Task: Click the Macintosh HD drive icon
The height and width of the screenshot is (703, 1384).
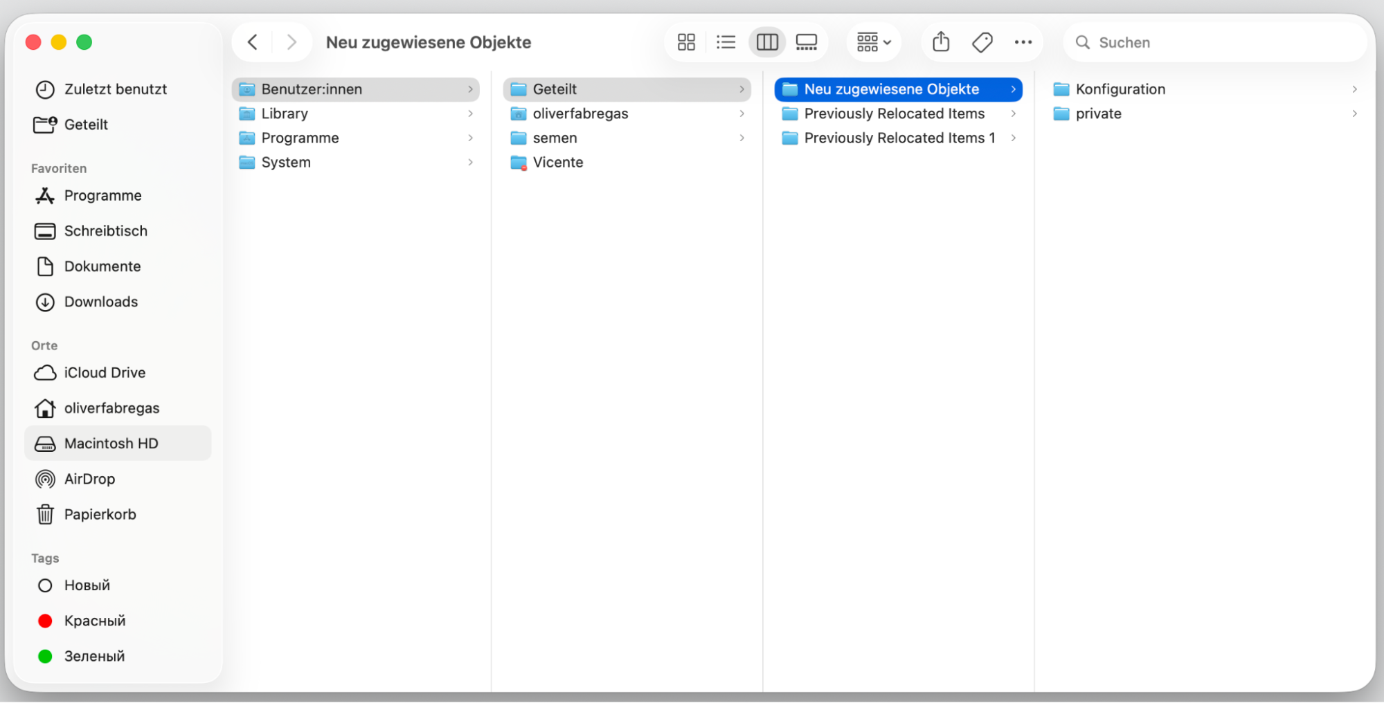Action: pos(45,444)
